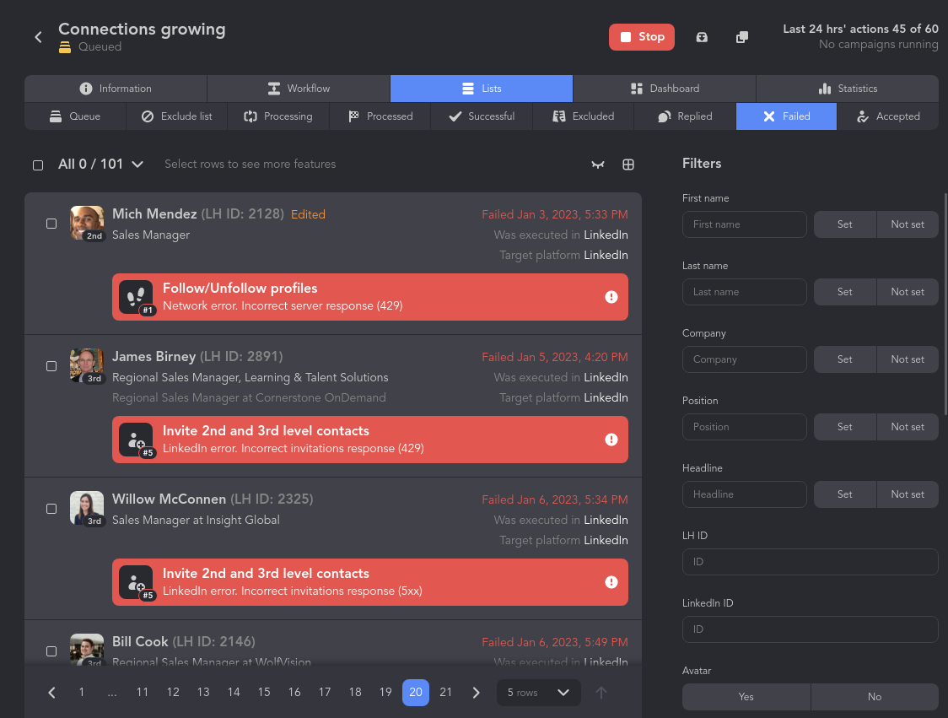Show the Accepted list
Image resolution: width=948 pixels, height=718 pixels.
click(888, 116)
